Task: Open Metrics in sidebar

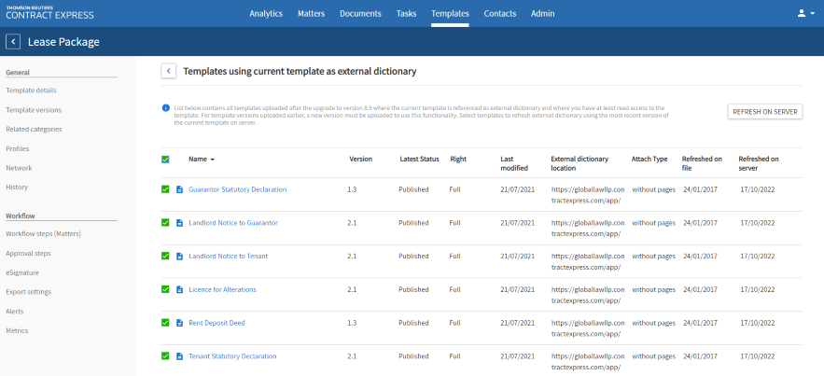Action: pyautogui.click(x=17, y=330)
